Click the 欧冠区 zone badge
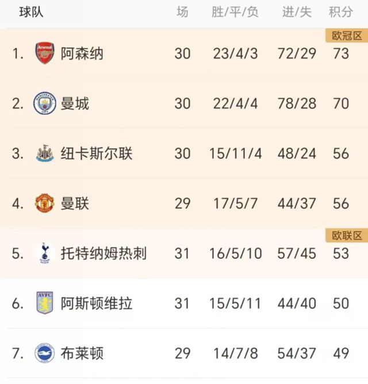 (347, 36)
